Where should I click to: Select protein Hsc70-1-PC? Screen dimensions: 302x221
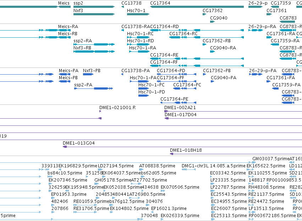[x=152, y=85]
